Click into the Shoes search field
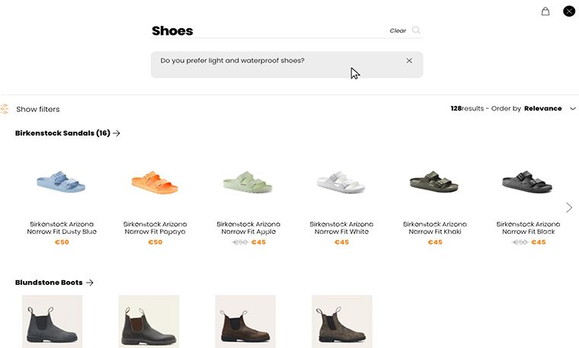Viewport: 579px width, 348px height. pos(270,30)
